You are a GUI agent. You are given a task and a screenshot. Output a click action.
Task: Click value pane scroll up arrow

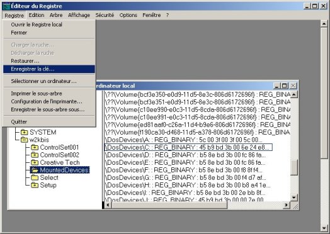294,94
